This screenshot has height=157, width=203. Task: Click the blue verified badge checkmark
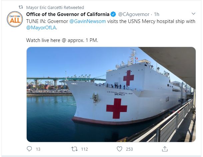click(x=113, y=14)
